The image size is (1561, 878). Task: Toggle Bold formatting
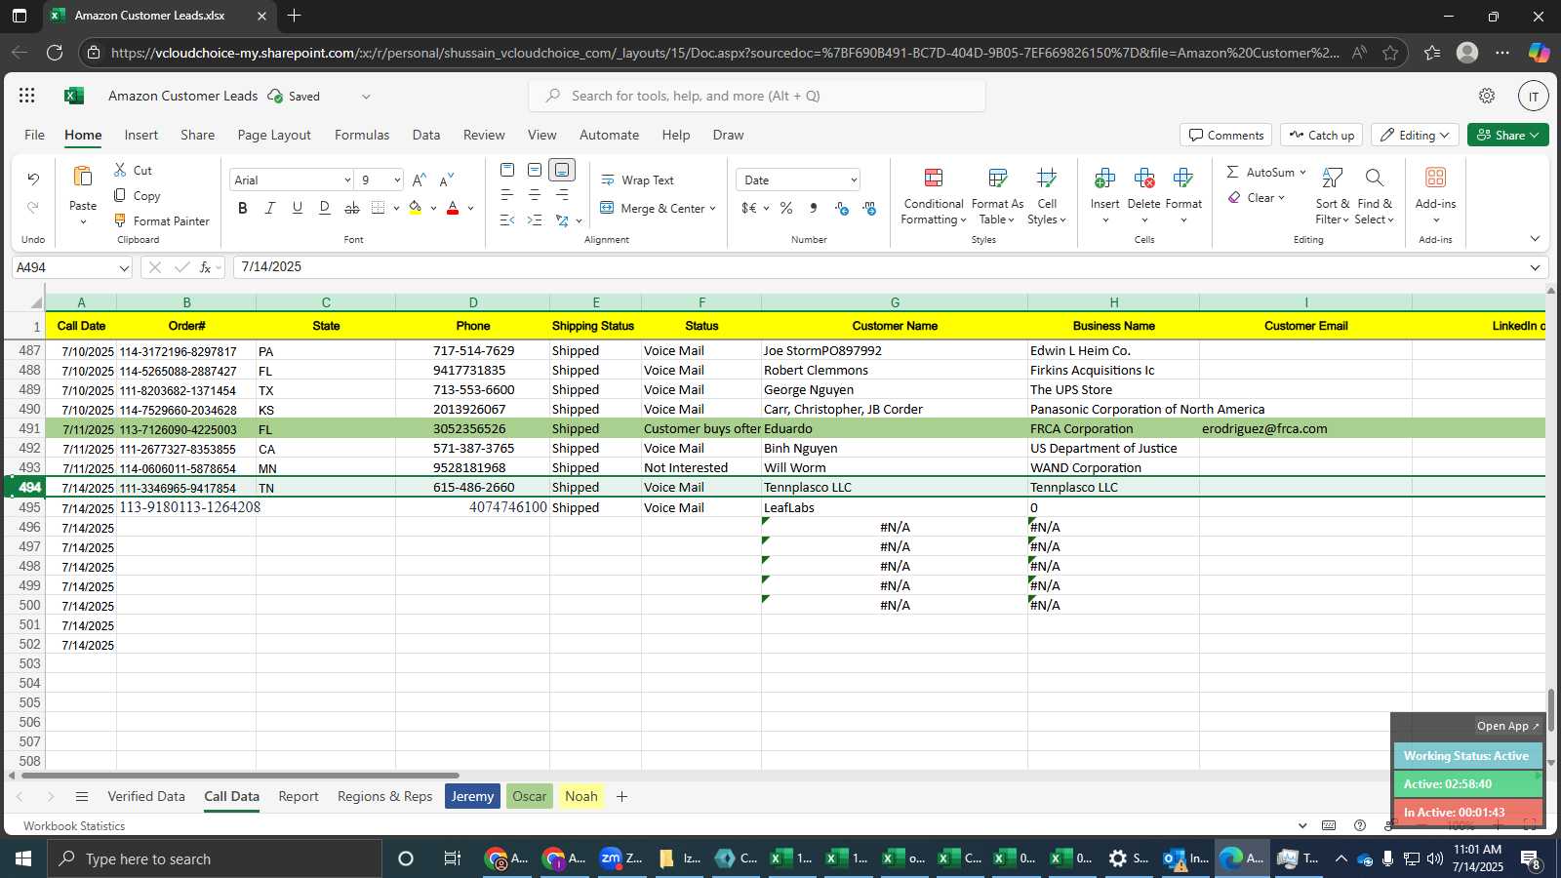tap(243, 208)
